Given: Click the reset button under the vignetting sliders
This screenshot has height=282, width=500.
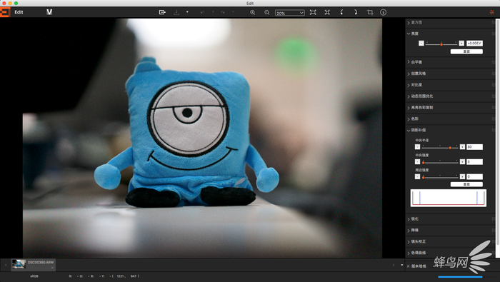Looking at the screenshot, I should [466, 184].
